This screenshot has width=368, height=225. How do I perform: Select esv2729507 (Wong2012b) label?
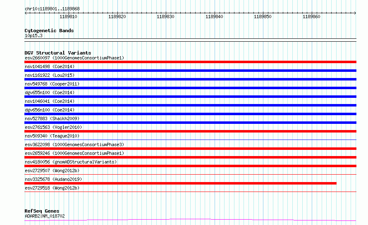[52, 171]
